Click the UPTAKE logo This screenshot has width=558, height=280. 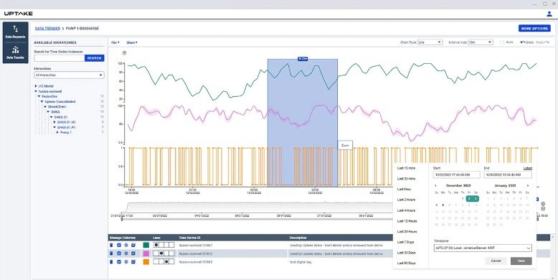click(19, 14)
